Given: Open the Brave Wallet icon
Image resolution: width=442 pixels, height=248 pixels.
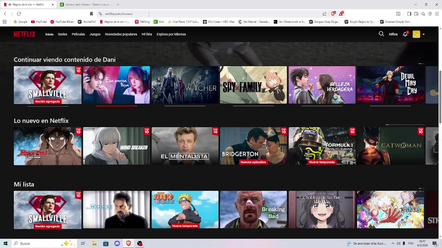Looking at the screenshot, I should (x=416, y=14).
